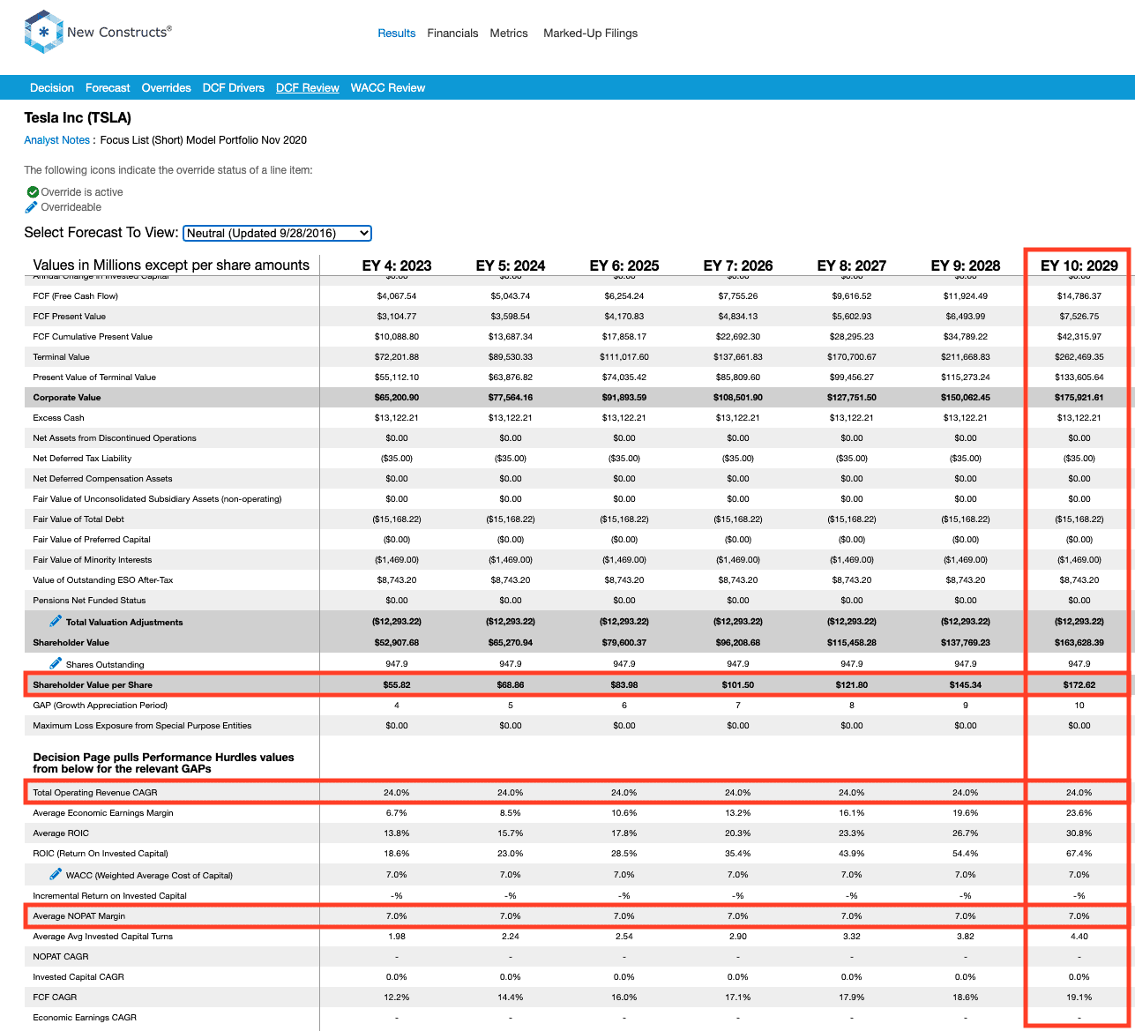Click Shareholder Value per Share row label

click(93, 685)
